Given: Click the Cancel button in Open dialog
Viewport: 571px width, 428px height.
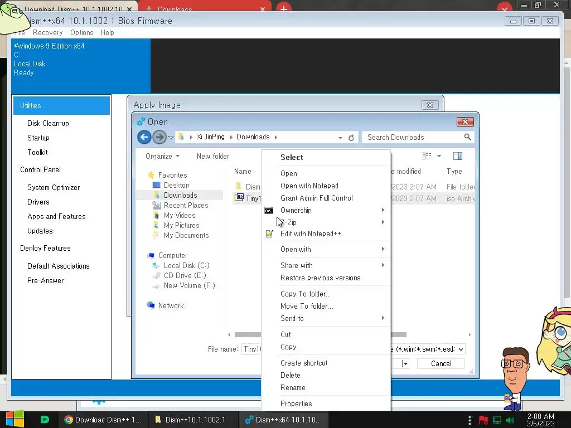Looking at the screenshot, I should (441, 363).
